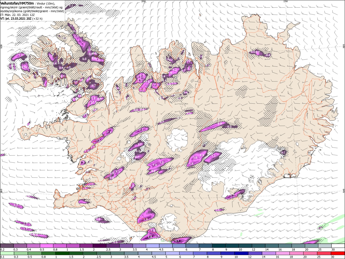Image resolution: width=345 pixels, height=259 pixels.
Task: Click the 'VT: þri. 23.03.2021 20Z' line
Action: (x=16, y=19)
